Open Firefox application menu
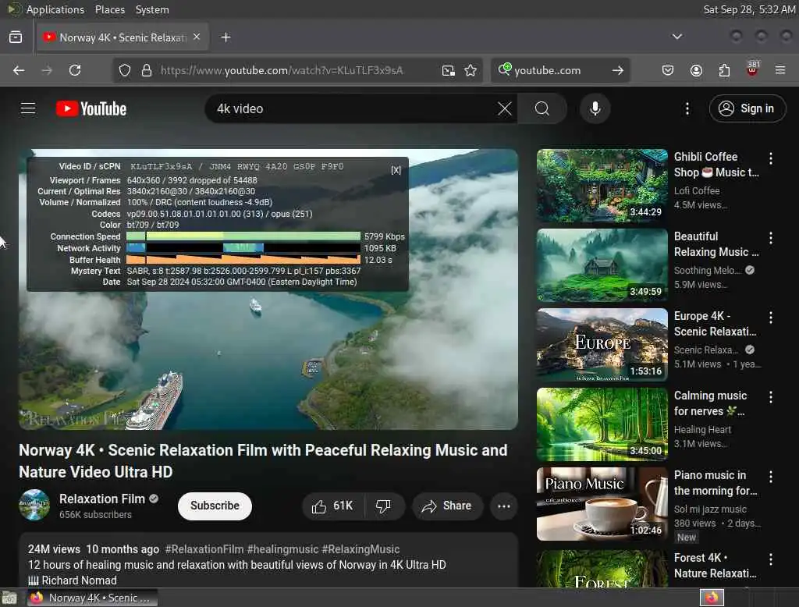This screenshot has height=607, width=799. coord(780,70)
